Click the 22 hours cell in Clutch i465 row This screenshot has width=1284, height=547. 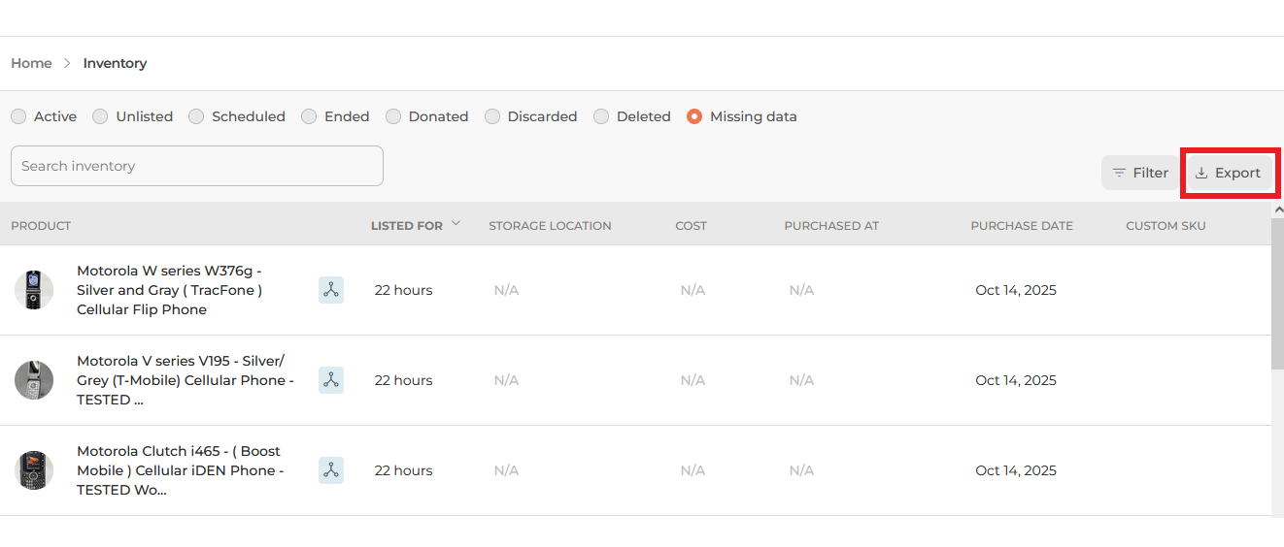(x=403, y=470)
